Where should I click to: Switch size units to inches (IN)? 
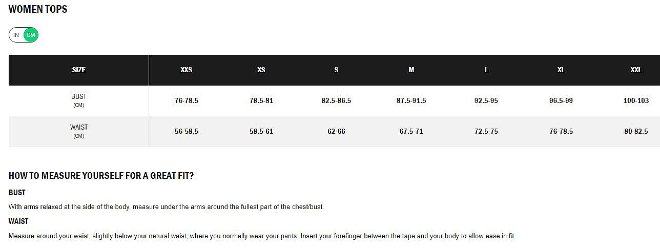[16, 35]
